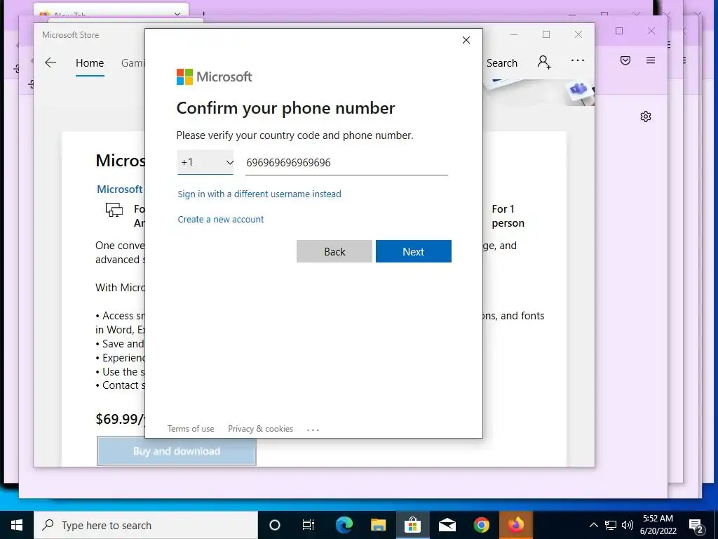
Task: Open the Privacy & cookies link
Action: [x=261, y=429]
